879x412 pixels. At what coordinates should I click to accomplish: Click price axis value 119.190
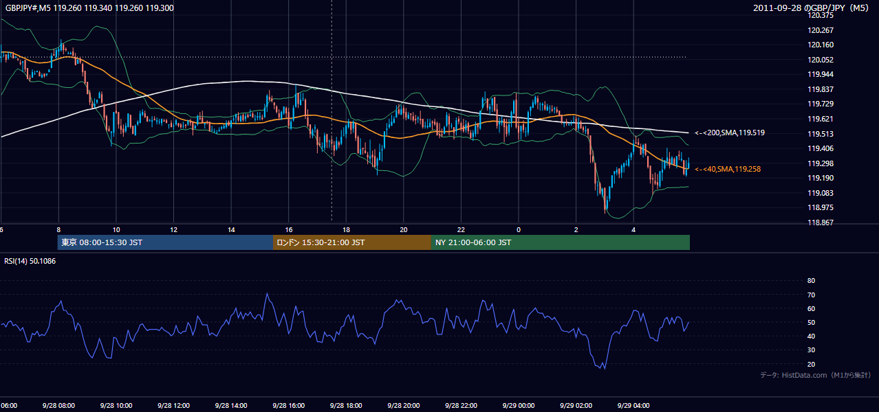point(821,178)
